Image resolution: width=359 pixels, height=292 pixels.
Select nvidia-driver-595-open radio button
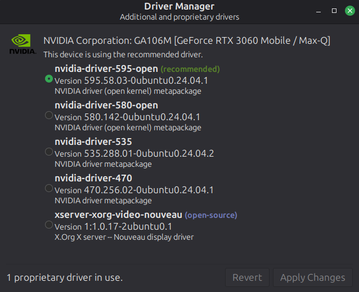click(49, 79)
